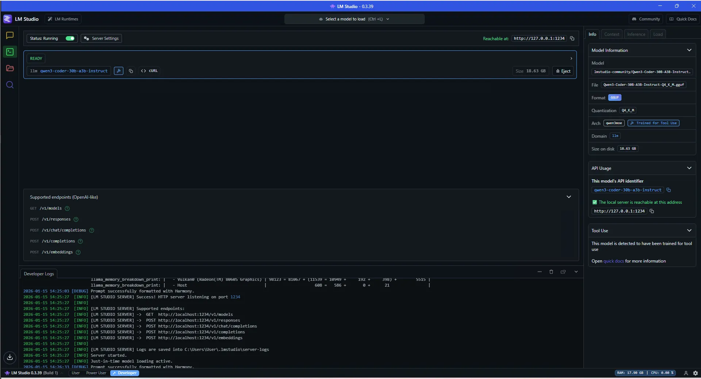Select User mode in the bottom bar
Image resolution: width=701 pixels, height=379 pixels.
pos(76,373)
